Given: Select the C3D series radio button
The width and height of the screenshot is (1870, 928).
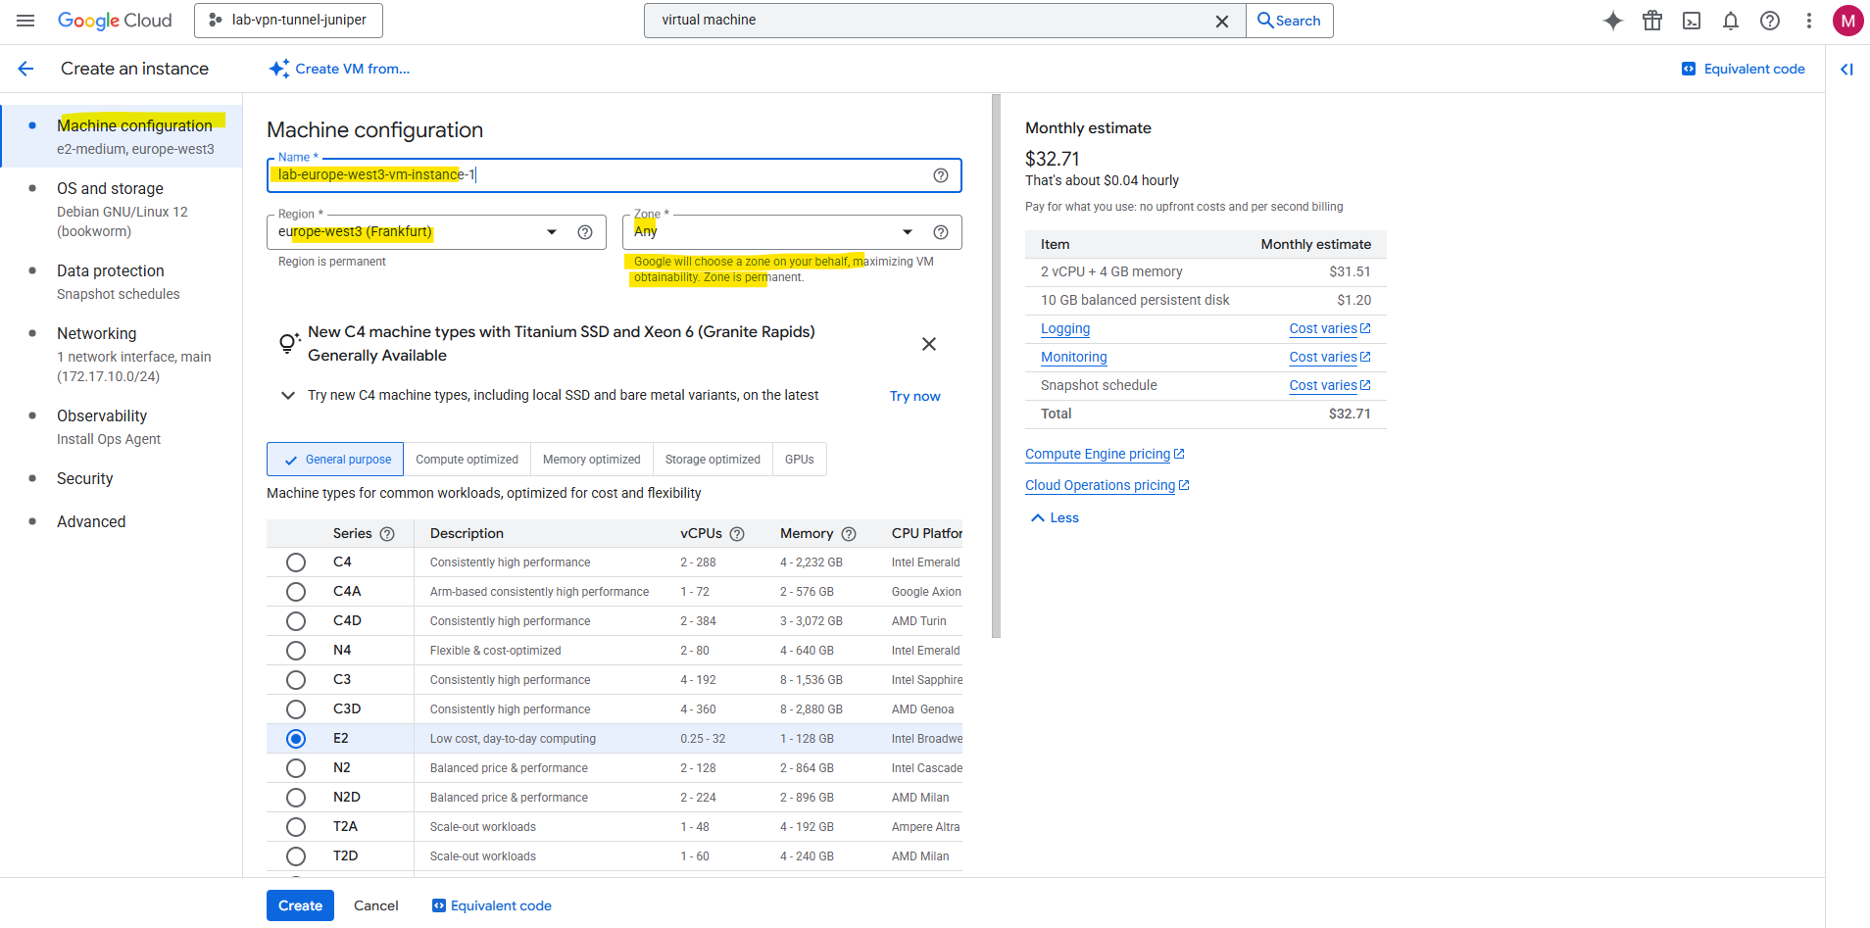Looking at the screenshot, I should [296, 709].
